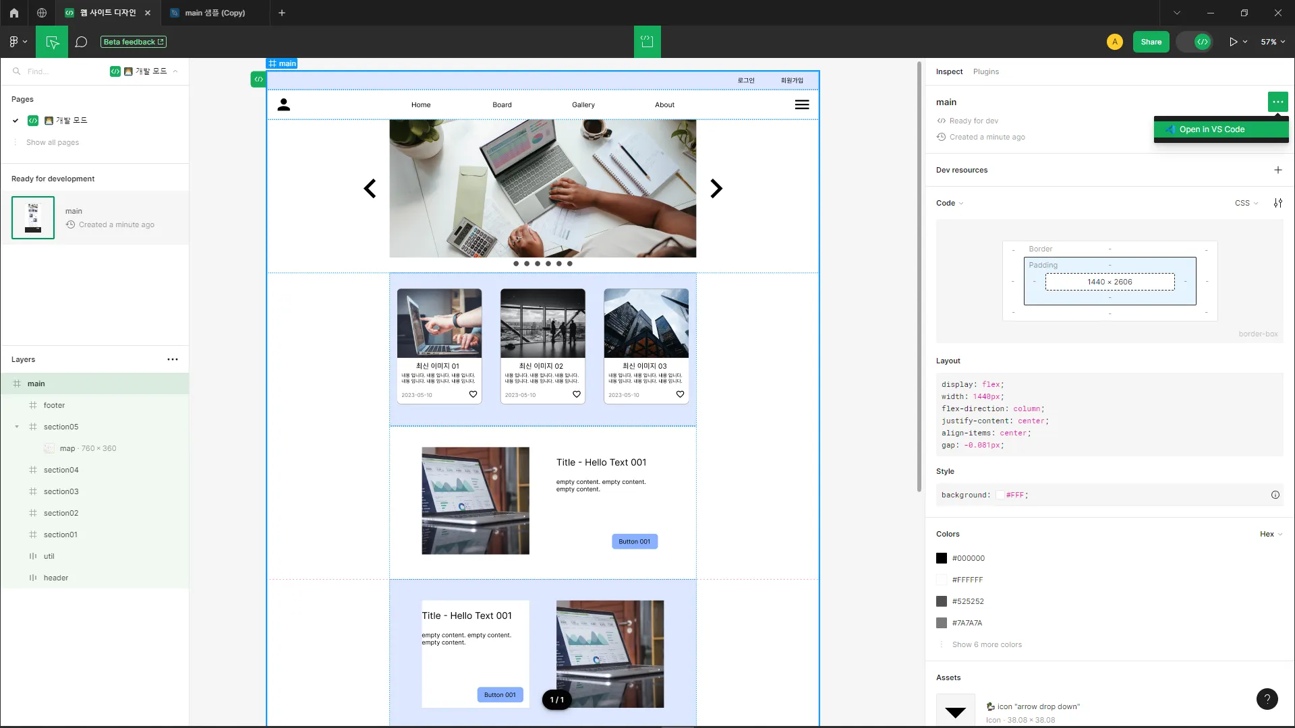Select the checked 개발 모드 page
The width and height of the screenshot is (1295, 728).
[x=71, y=121]
